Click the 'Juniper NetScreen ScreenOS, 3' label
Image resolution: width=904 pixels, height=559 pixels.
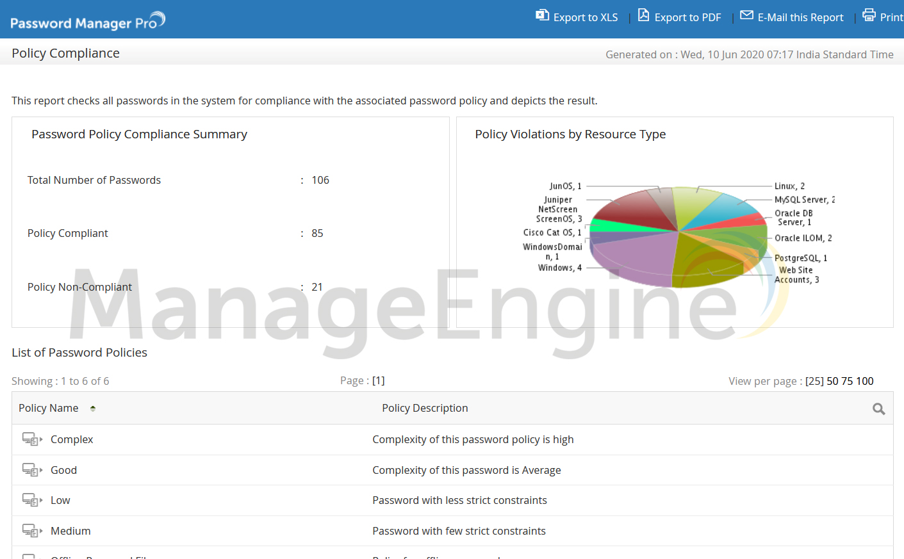pyautogui.click(x=559, y=209)
